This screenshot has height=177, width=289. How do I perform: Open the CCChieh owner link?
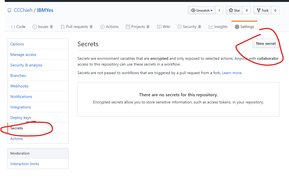[23, 10]
